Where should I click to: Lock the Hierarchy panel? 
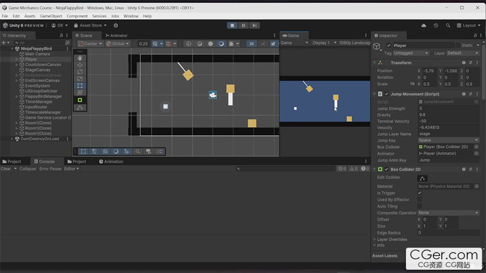(x=61, y=36)
